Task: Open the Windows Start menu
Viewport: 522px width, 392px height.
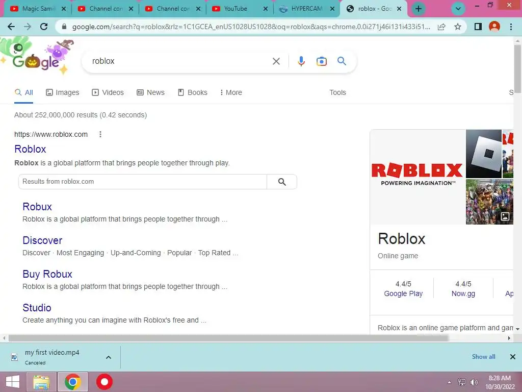Action: 12,382
